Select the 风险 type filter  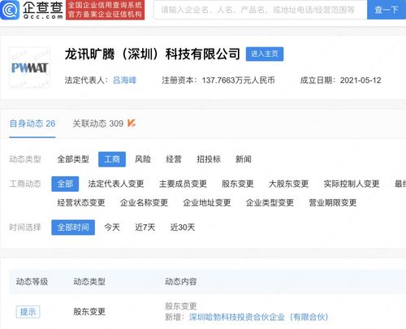coord(143,159)
